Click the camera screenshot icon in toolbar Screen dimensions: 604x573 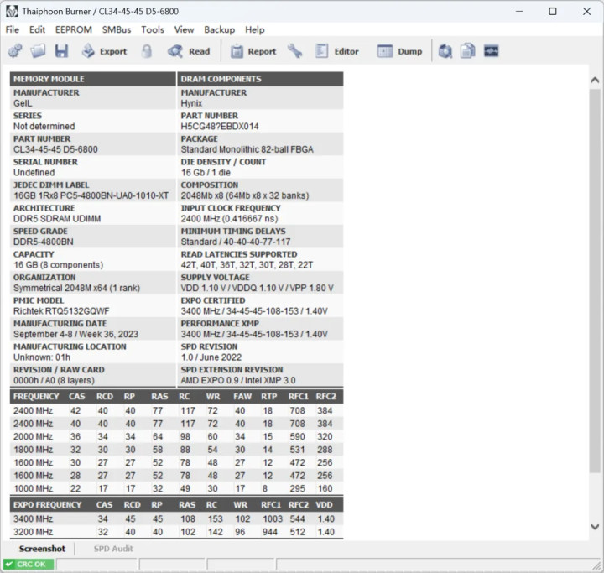(x=445, y=51)
